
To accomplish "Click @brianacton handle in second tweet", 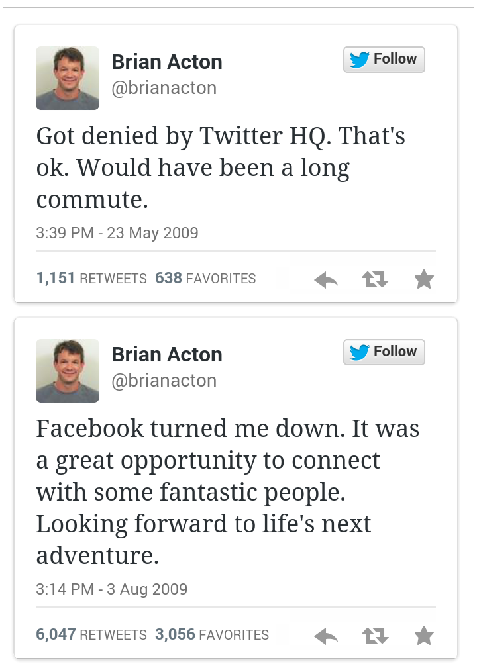I will click(164, 381).
